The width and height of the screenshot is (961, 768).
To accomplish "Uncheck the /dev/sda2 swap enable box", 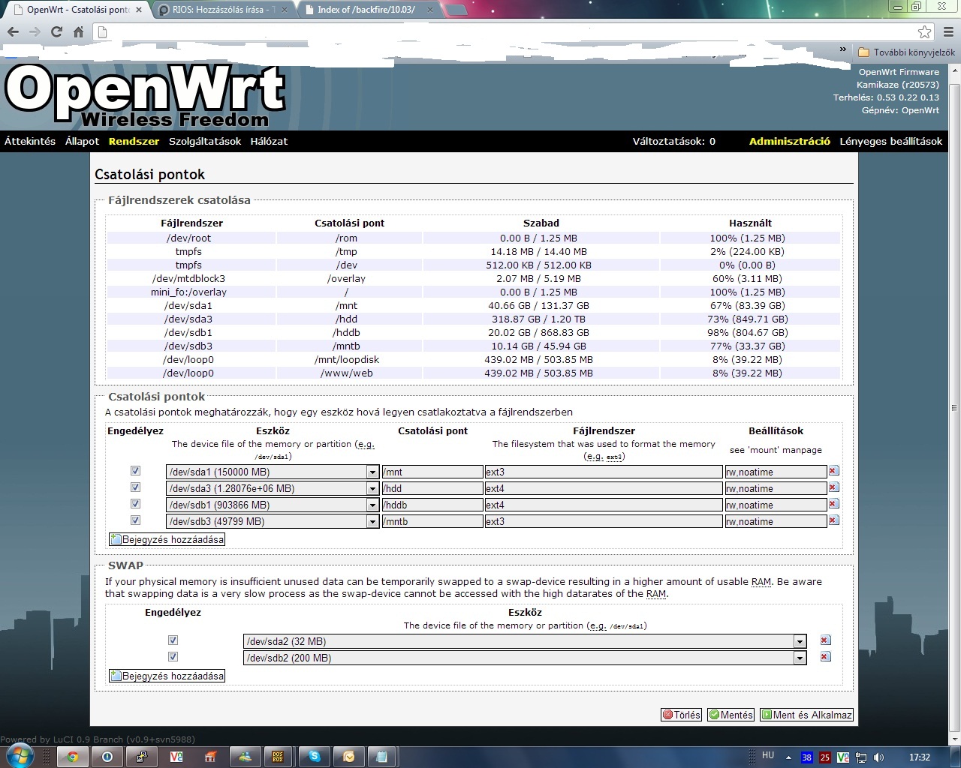I will [173, 640].
